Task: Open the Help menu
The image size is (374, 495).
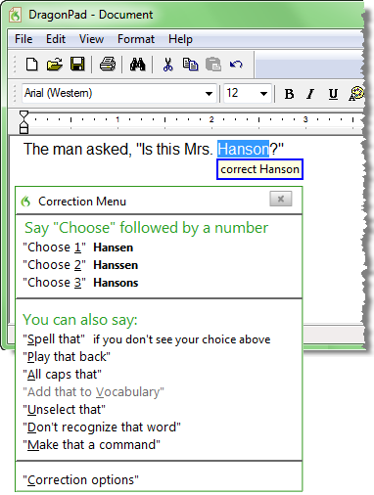Action: pyautogui.click(x=180, y=39)
